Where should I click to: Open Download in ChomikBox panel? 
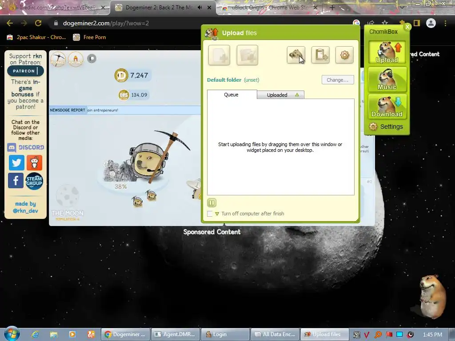[x=387, y=107]
